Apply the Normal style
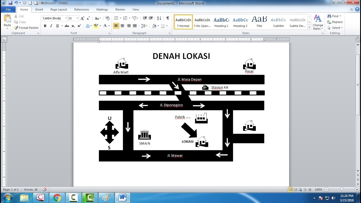 point(183,22)
